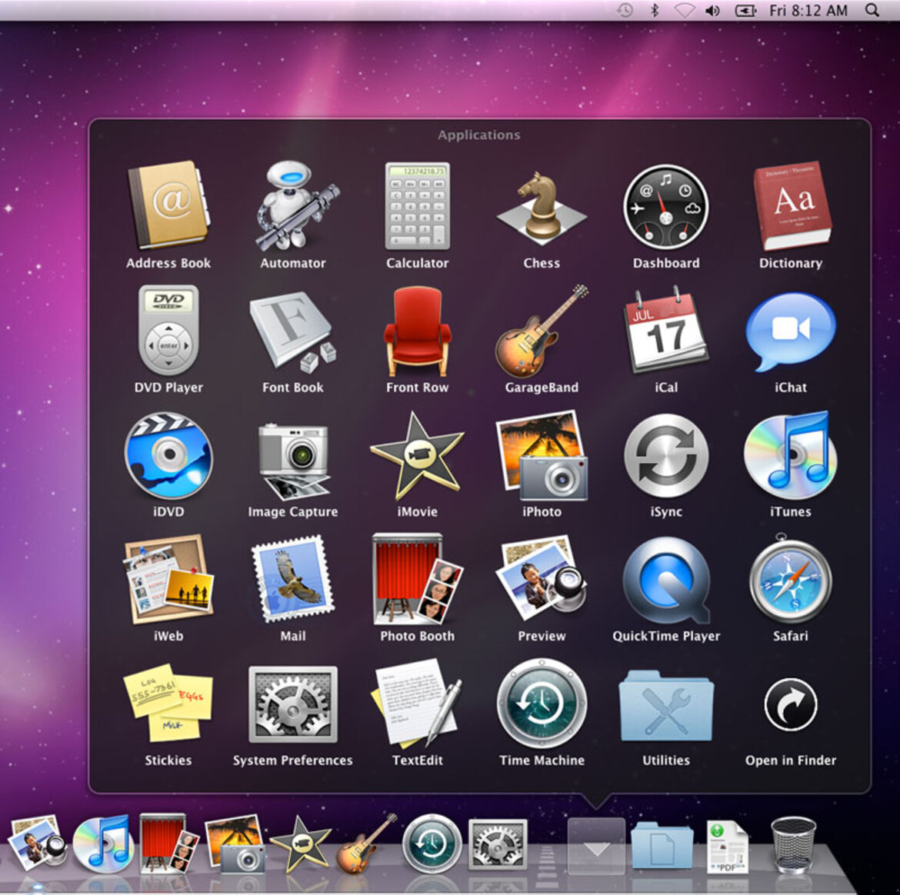Open Dashboard from the Applications grid
Viewport: 900px width, 895px height.
(x=666, y=205)
